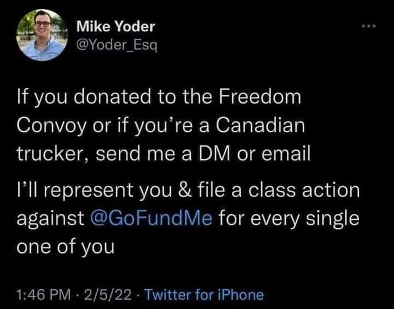Click the word "Freedom" in the tweet
This screenshot has width=394, height=309.
[257, 97]
